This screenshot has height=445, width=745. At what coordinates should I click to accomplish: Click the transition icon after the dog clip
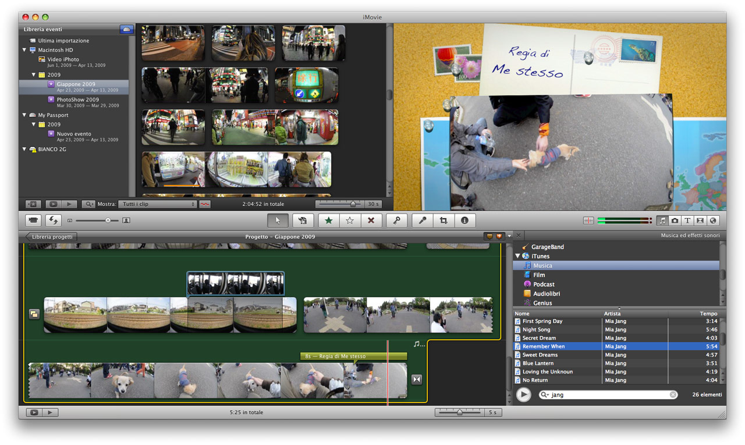coord(416,379)
